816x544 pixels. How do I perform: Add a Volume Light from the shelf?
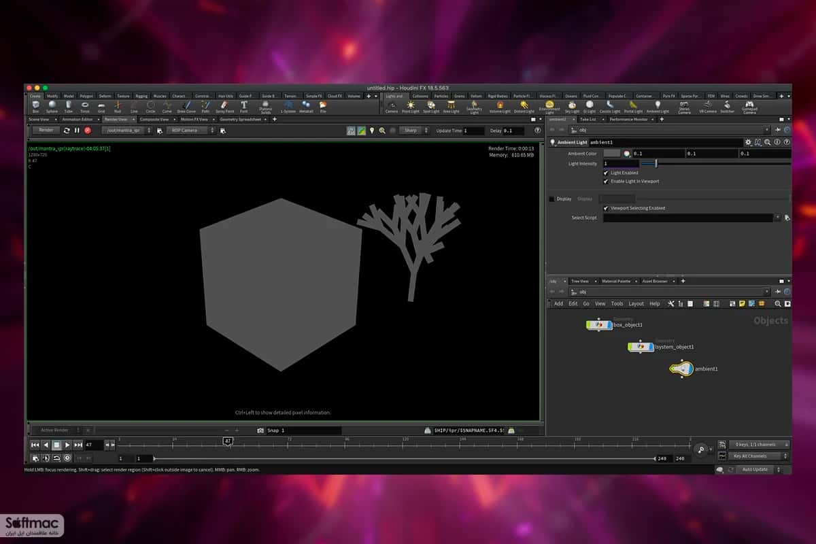(x=500, y=107)
